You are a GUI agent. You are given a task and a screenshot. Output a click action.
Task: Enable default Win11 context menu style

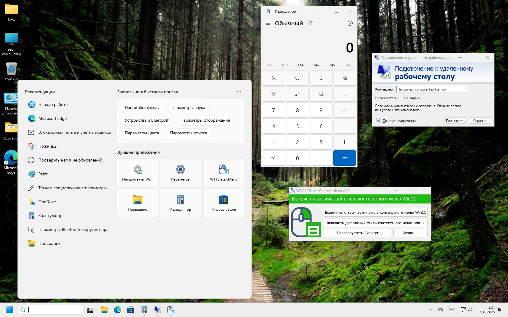tap(375, 223)
